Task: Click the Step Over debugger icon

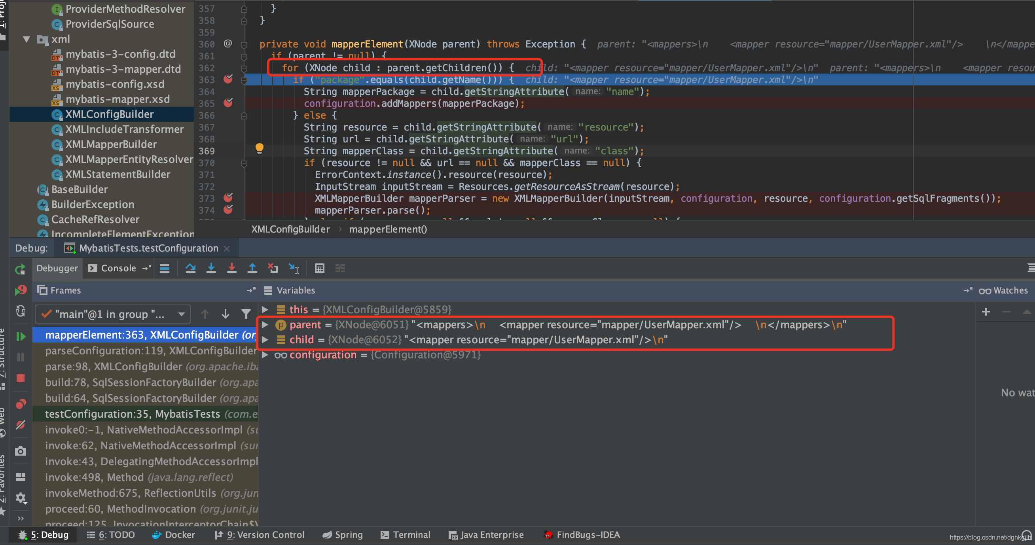Action: click(x=190, y=268)
